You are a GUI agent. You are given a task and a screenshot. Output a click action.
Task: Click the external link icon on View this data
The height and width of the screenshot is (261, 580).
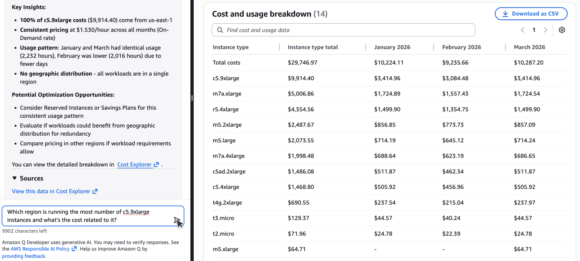click(x=95, y=191)
